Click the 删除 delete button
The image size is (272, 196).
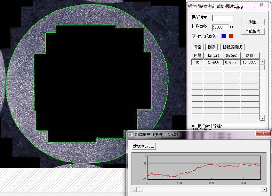coord(211,47)
